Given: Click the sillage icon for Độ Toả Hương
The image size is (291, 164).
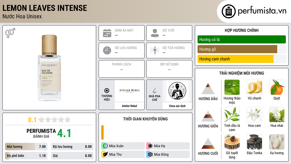Looking at the screenshot, I should coord(155,50).
